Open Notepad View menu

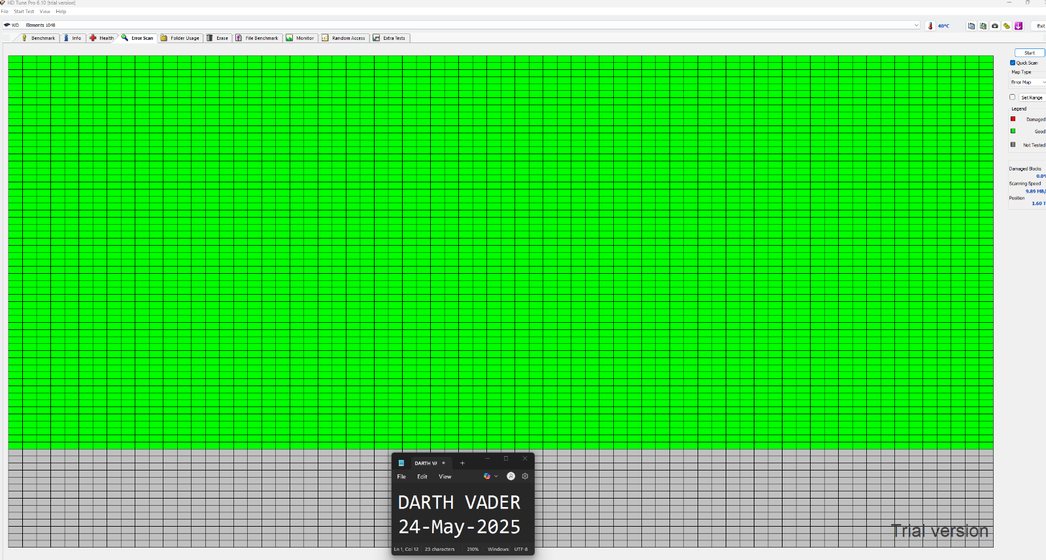(x=445, y=476)
